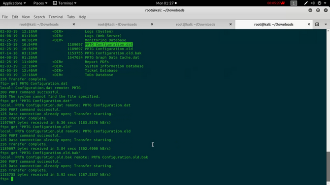Screen dimensions: 330x185
Task: Click the '550 The system cannot find' error line
Action: [x=50, y=97]
